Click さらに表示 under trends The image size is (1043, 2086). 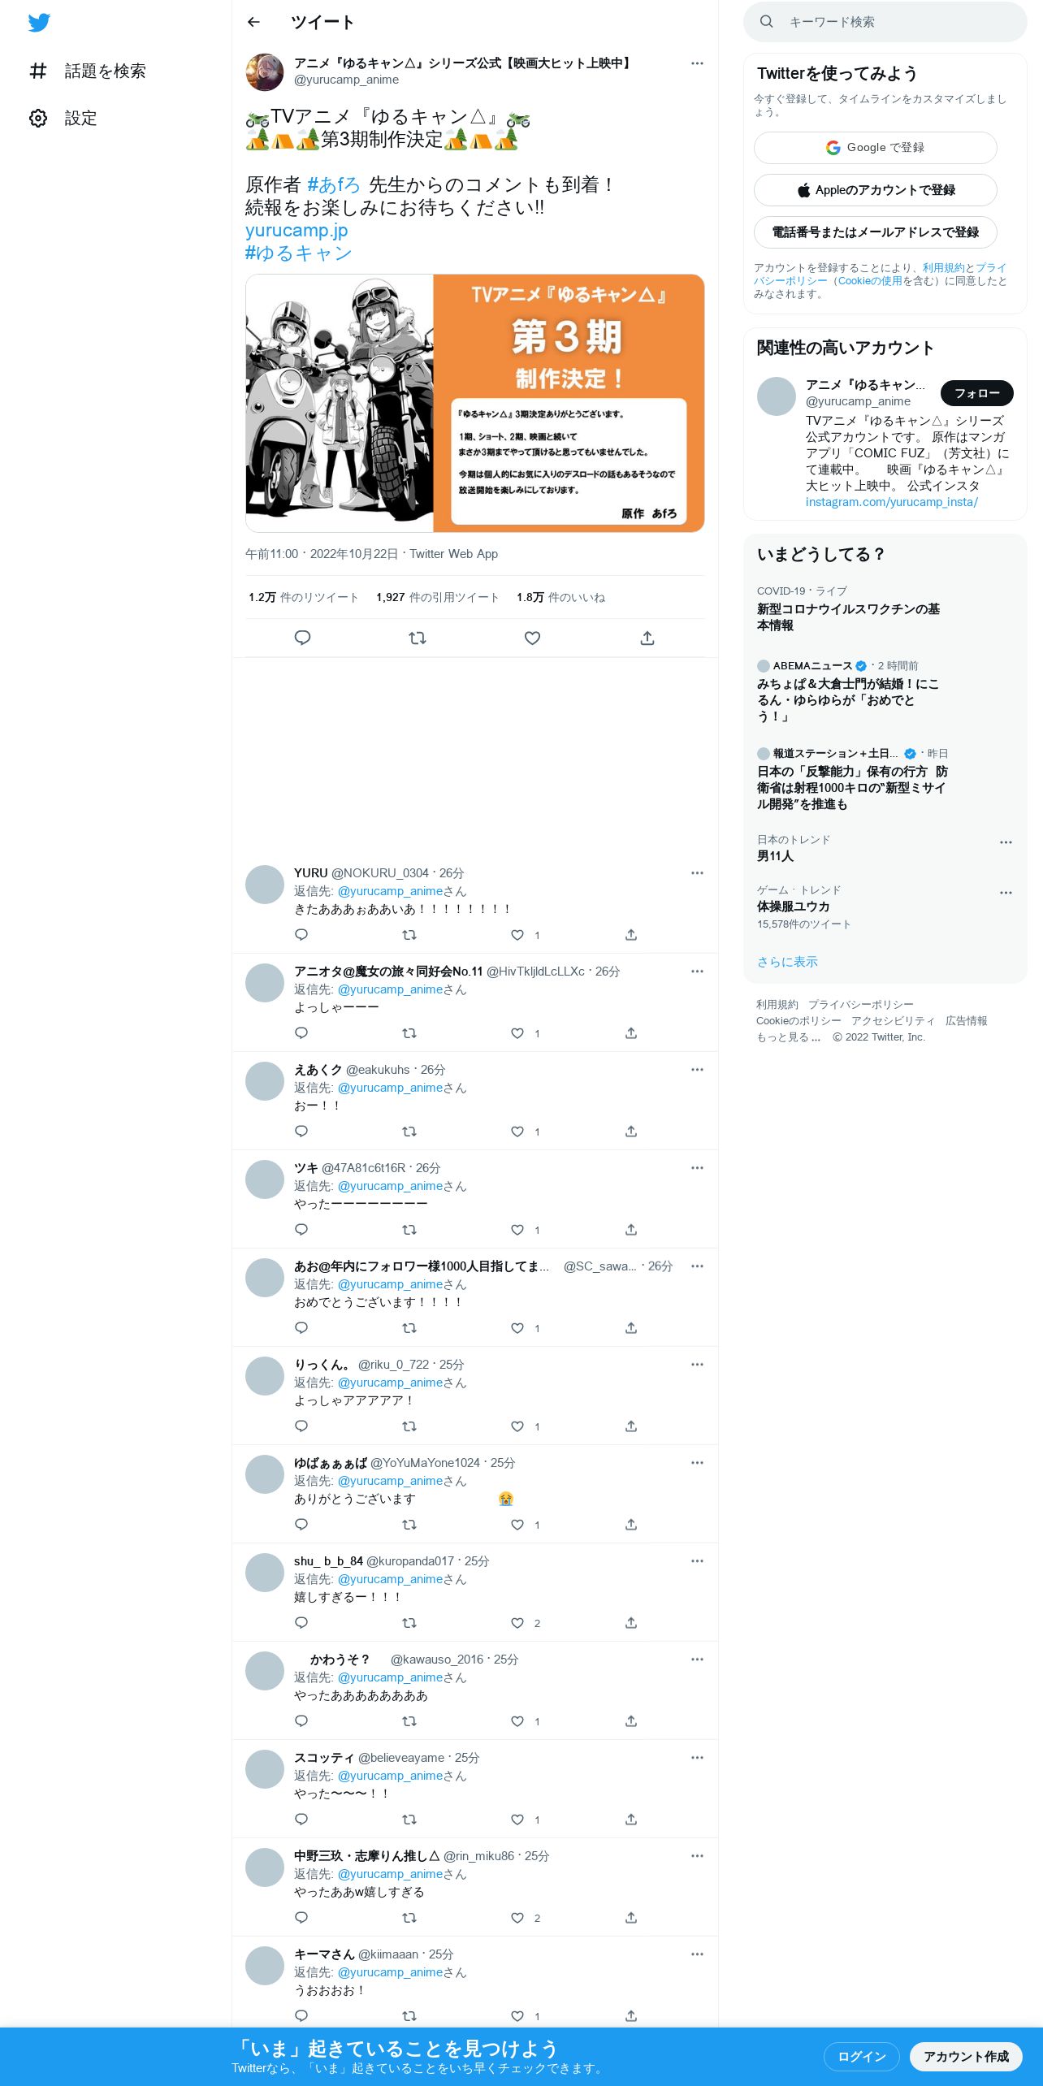(x=787, y=962)
